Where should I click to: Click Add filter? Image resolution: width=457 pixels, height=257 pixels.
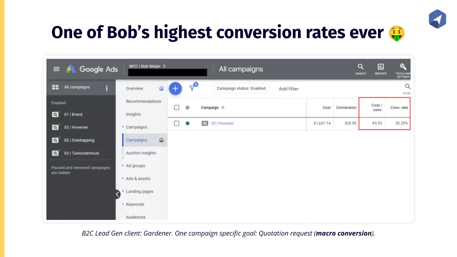(x=288, y=89)
